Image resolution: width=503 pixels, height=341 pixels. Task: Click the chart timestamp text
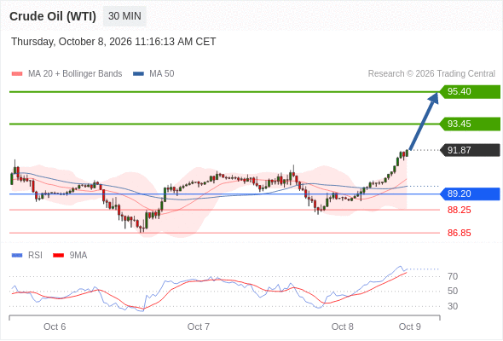tap(113, 42)
